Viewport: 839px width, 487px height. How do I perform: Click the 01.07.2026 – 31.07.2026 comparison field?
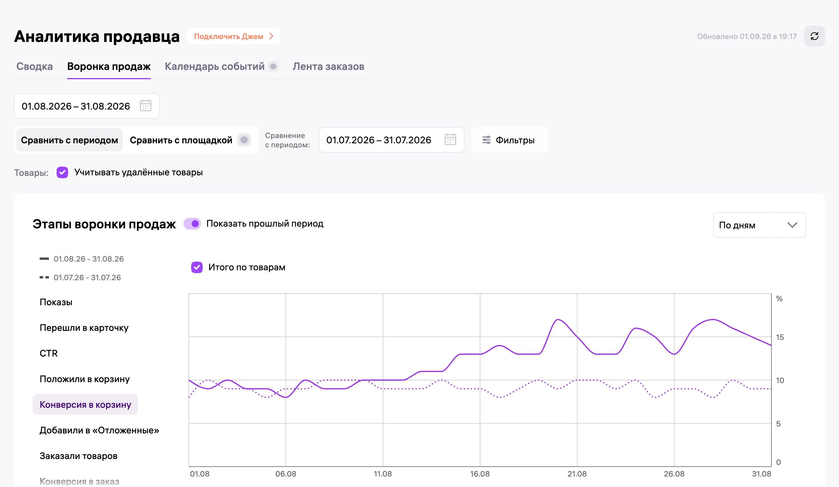click(x=391, y=140)
